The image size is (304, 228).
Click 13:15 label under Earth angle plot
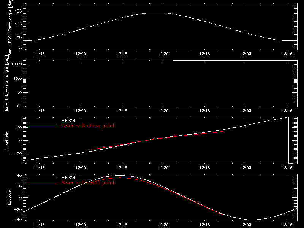[287, 54]
